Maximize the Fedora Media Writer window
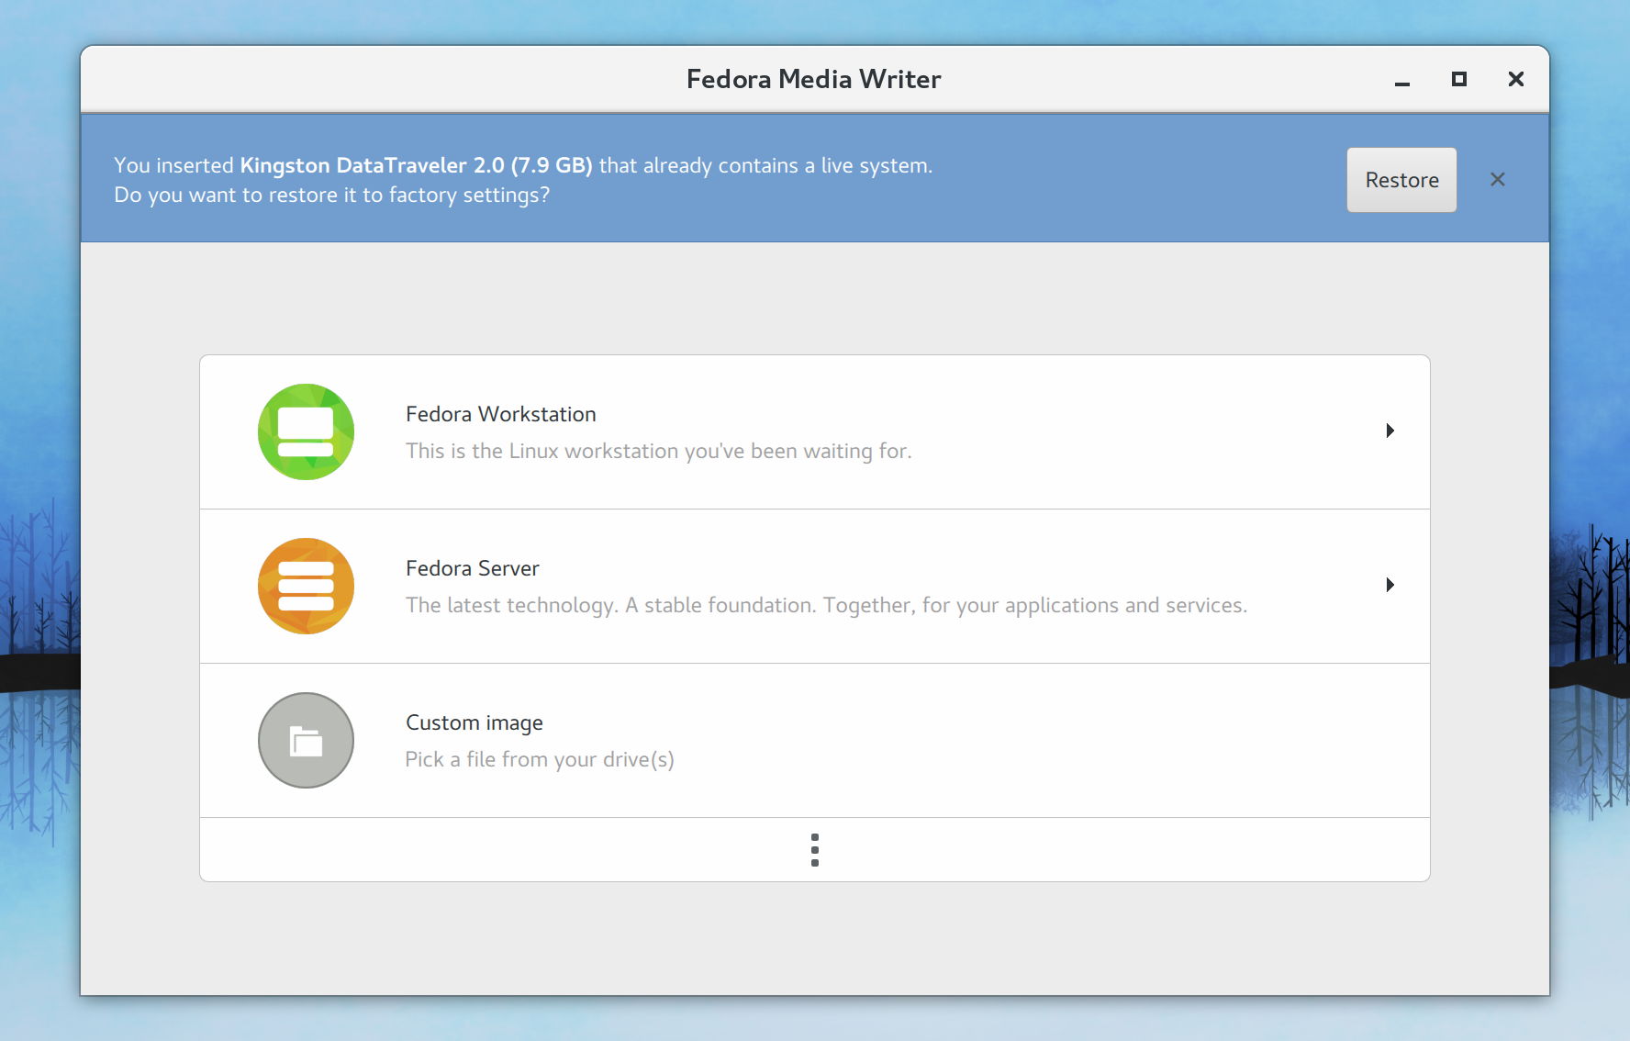 coord(1459,79)
